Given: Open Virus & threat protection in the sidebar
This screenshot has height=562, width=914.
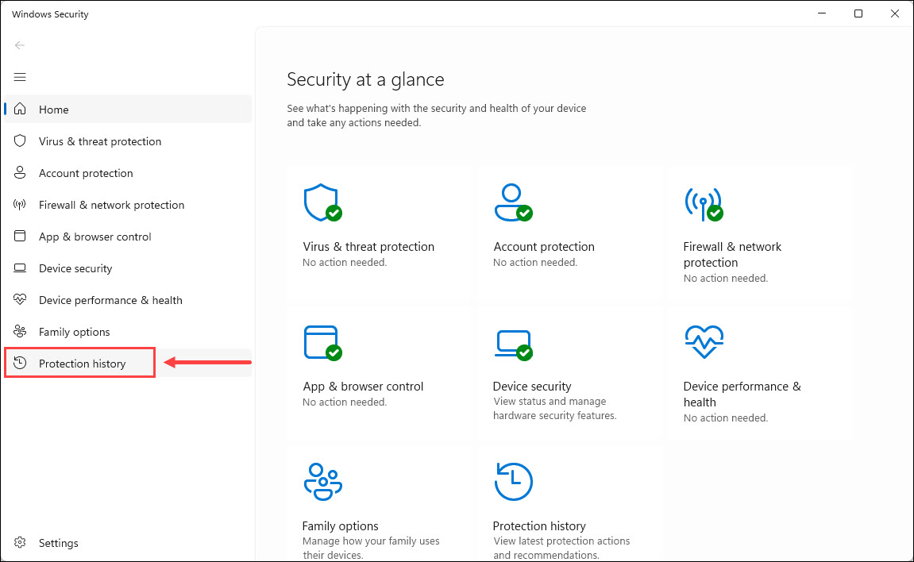Looking at the screenshot, I should coord(99,141).
